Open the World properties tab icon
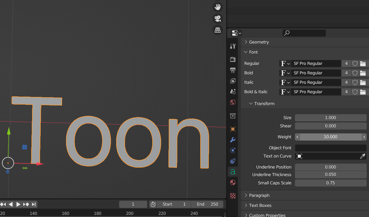 [x=233, y=102]
